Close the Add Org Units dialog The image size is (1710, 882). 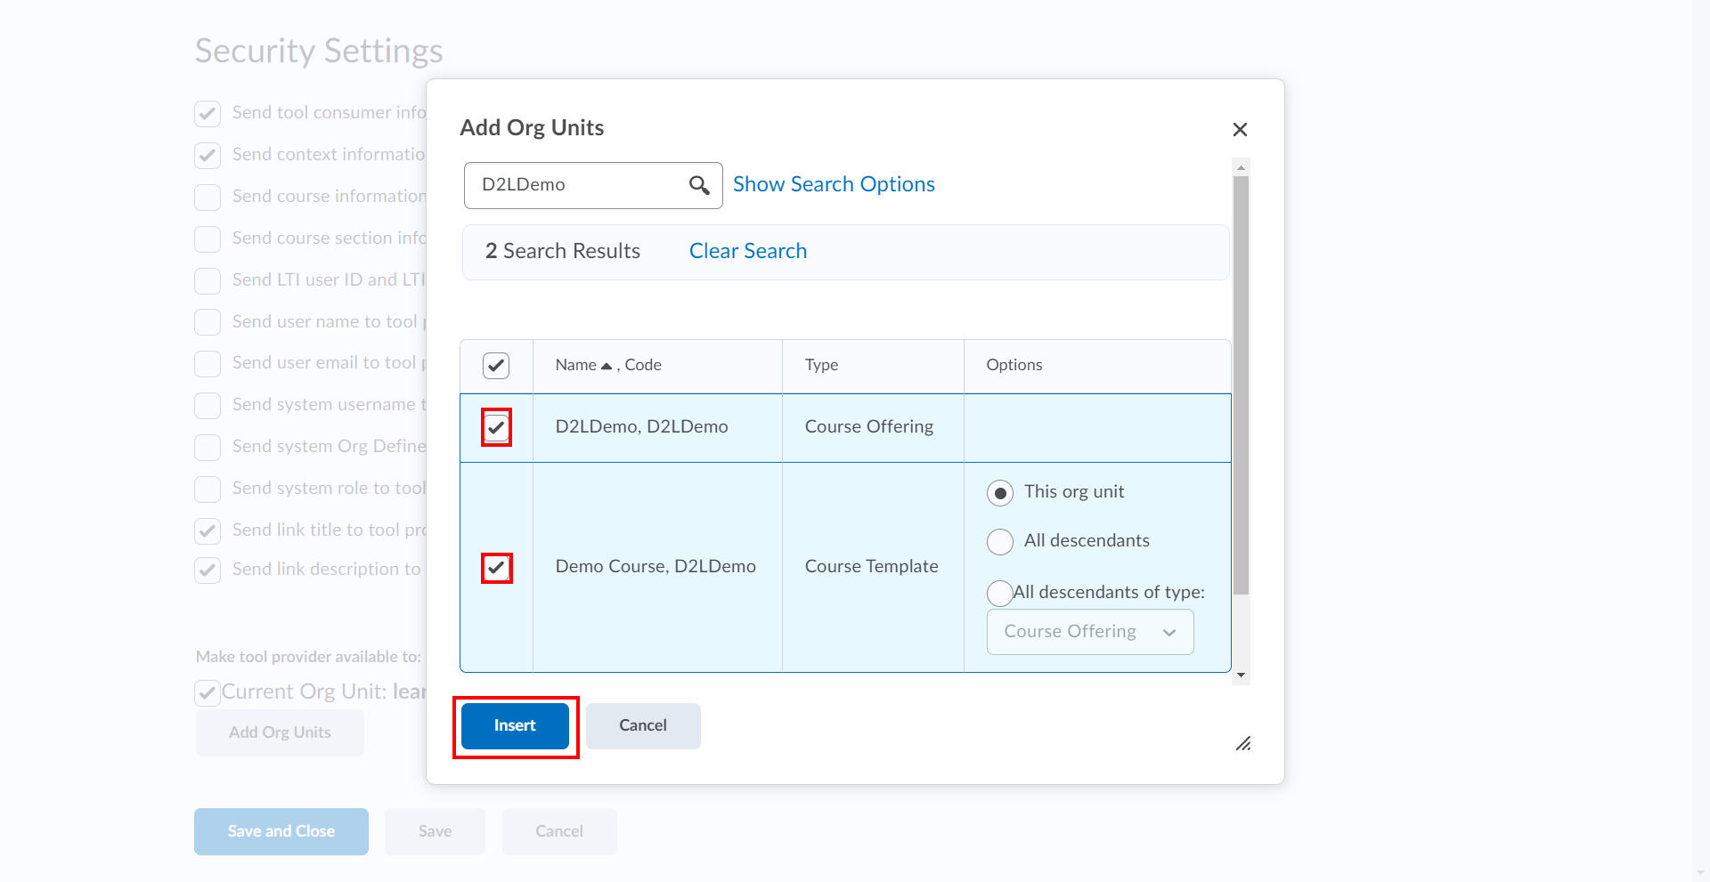pos(1240,130)
